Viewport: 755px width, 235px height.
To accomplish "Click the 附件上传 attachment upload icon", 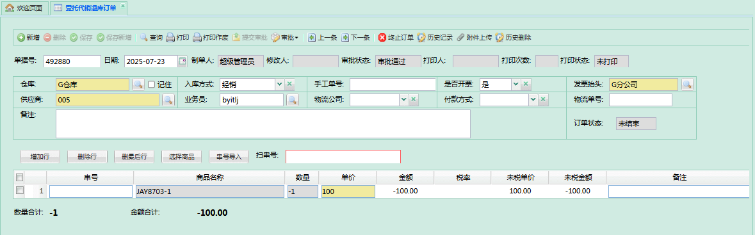I will click(x=460, y=38).
